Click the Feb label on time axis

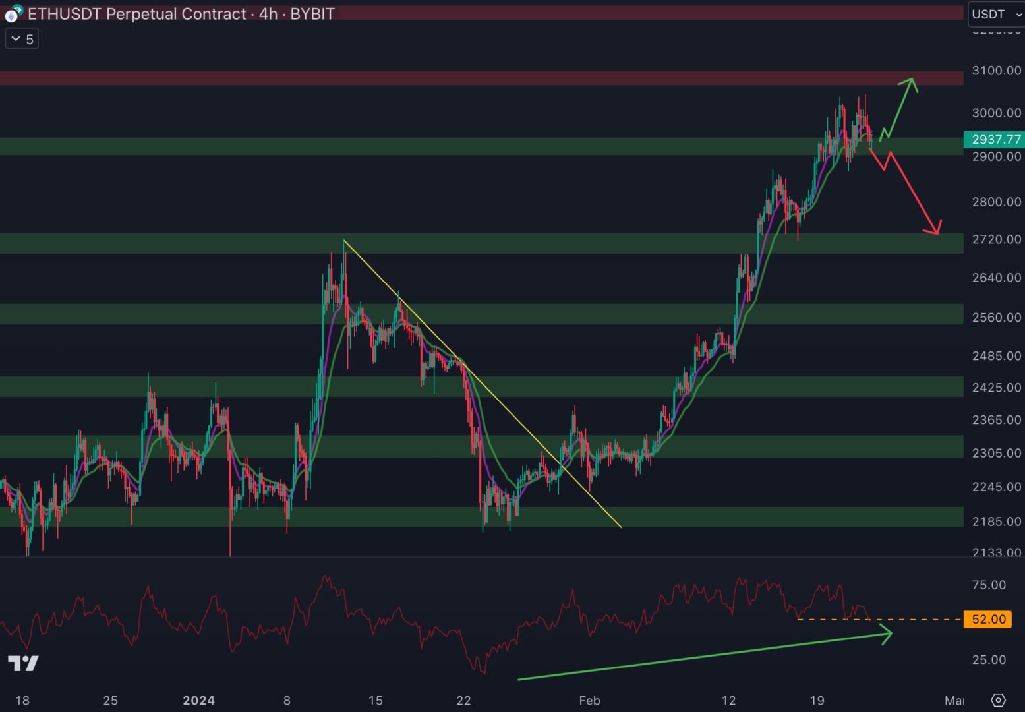coord(589,700)
